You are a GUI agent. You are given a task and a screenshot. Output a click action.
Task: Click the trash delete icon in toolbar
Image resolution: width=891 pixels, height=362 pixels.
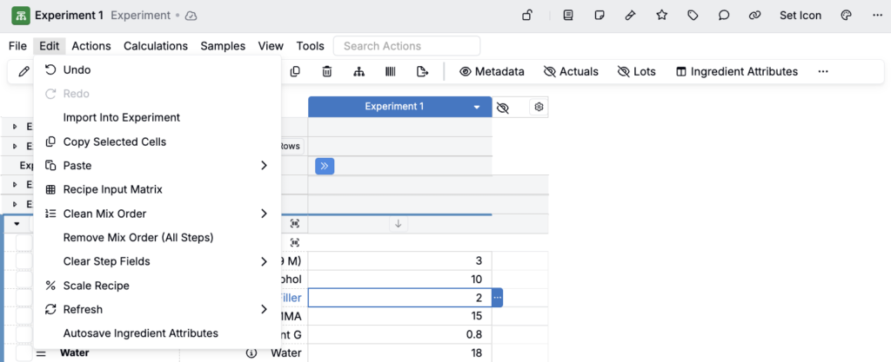pos(327,72)
